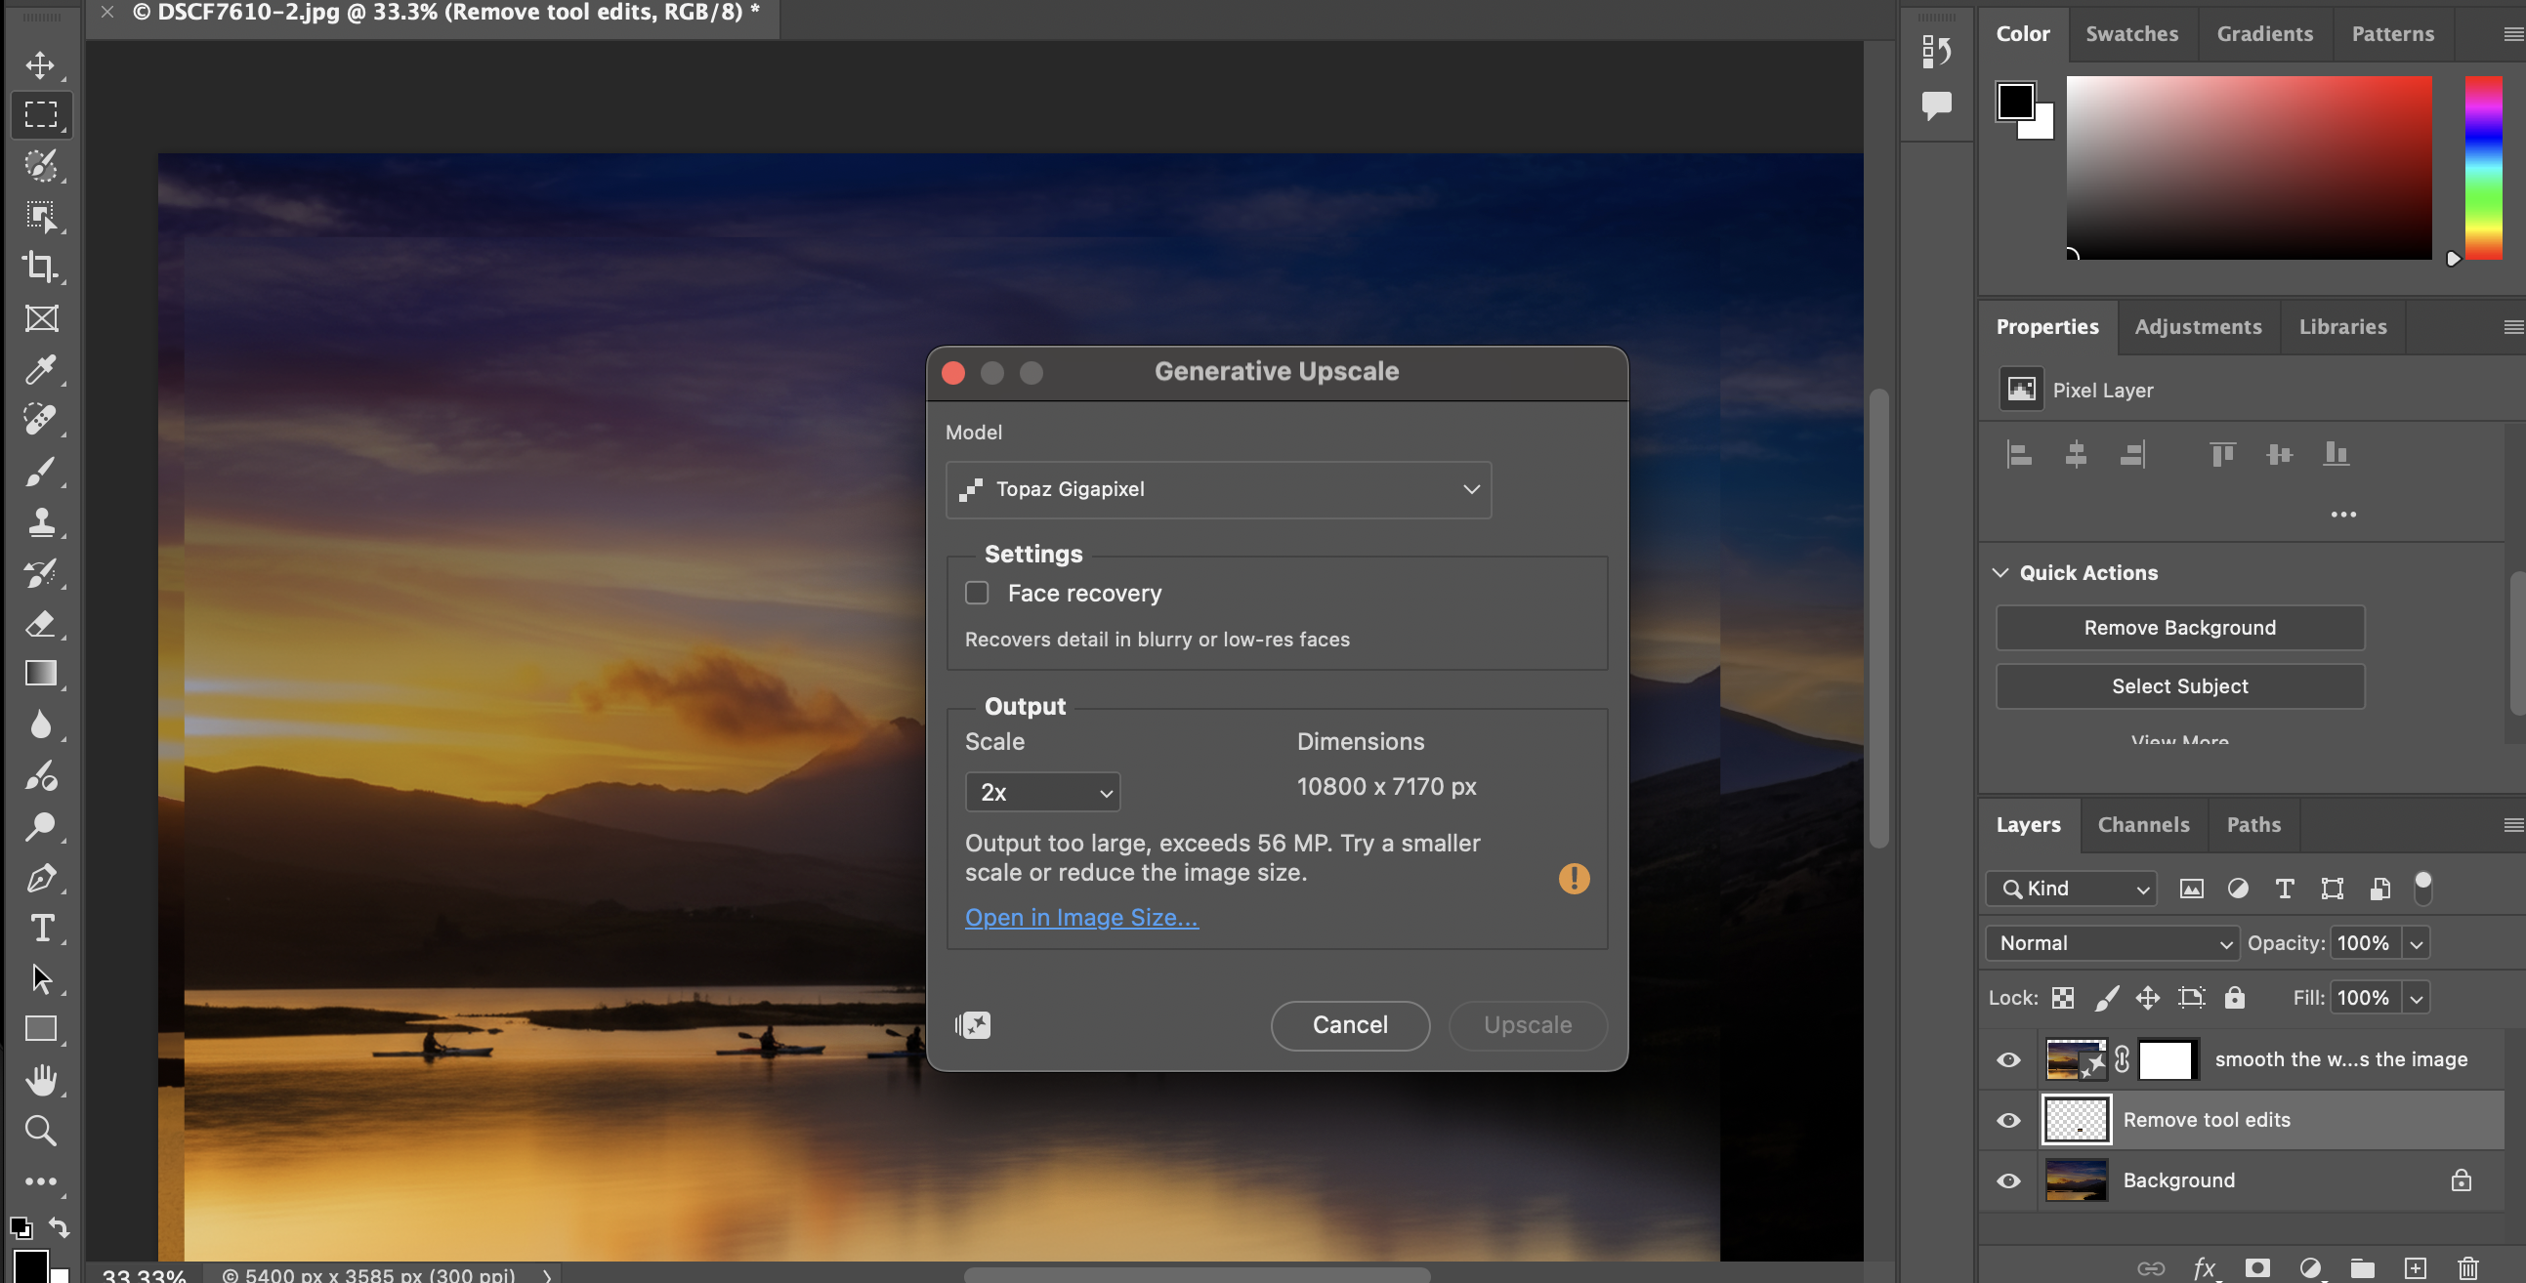Image resolution: width=2526 pixels, height=1283 pixels.
Task: Hide the Background layer
Action: (2008, 1180)
